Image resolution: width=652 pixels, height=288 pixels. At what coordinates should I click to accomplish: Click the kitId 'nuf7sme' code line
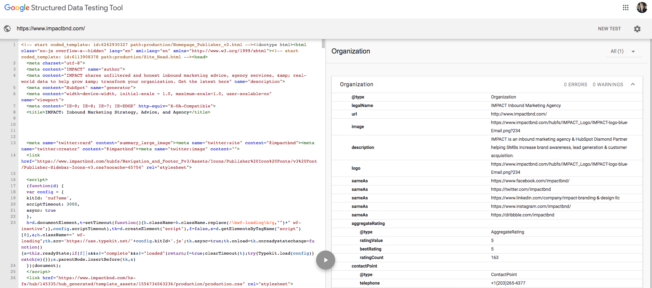(49, 198)
